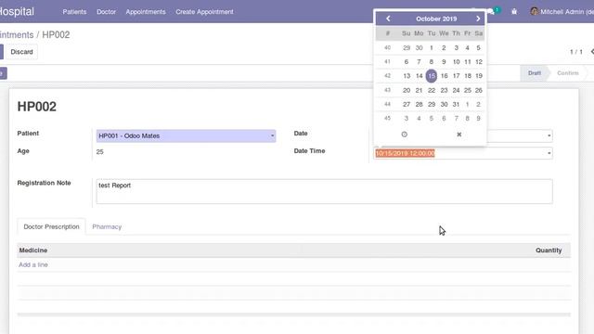Click Add a line link
Screen dimensions: 594x334
[x=33, y=264]
